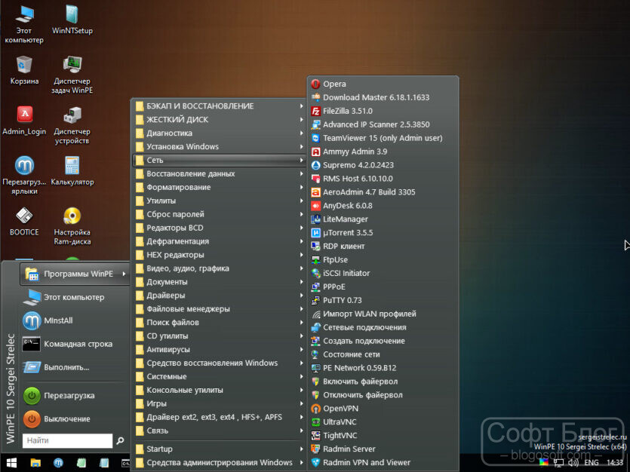Expand Сброс паролей submenu
Screen dimensions: 630x472
coord(219,214)
